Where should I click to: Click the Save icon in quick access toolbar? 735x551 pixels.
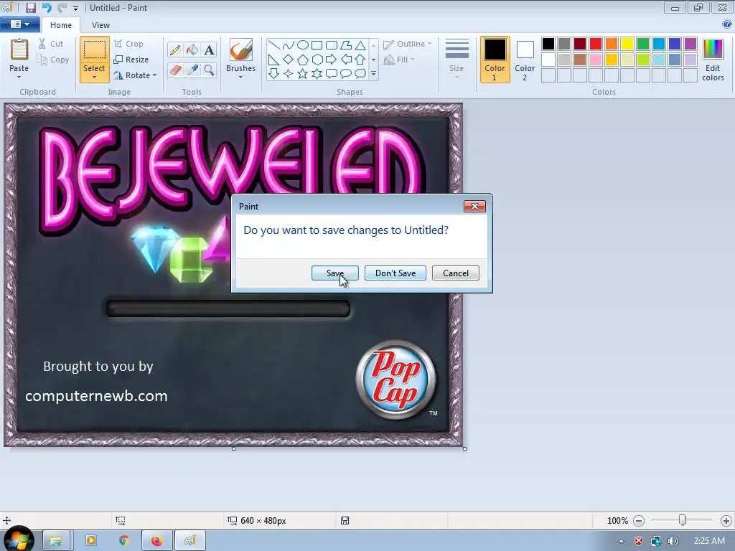(x=30, y=7)
